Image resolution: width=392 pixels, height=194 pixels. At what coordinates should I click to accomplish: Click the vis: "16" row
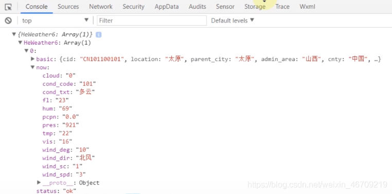coord(57,141)
